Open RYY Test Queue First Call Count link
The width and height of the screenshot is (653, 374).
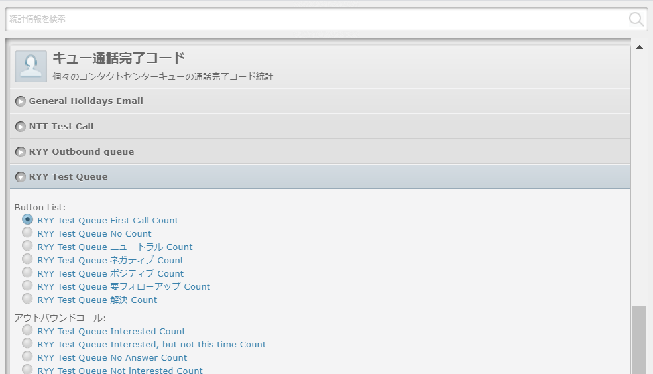(x=108, y=220)
